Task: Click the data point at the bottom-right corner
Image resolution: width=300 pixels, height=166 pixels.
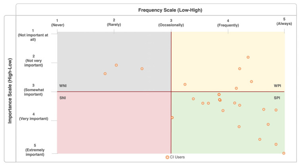Action: pyautogui.click(x=284, y=153)
